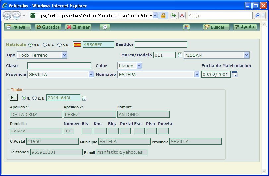Expand the Tipo dropdown showing Todo Terreno
Screen dimensions: 269x176
coord(64,55)
